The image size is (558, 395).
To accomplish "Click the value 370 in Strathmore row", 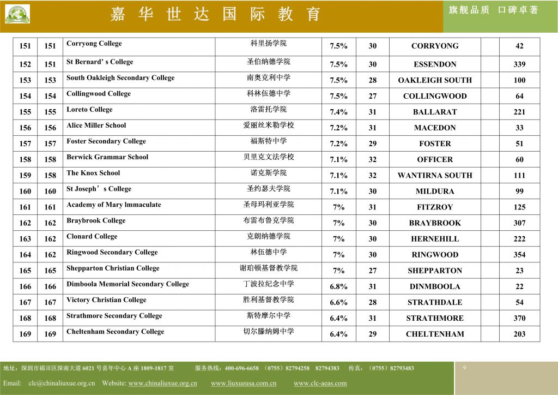I will (x=519, y=319).
